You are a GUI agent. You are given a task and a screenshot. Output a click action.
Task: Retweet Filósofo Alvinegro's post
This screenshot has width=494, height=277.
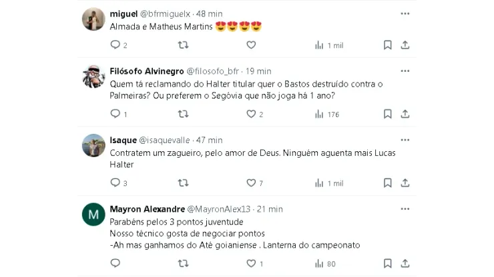point(183,114)
